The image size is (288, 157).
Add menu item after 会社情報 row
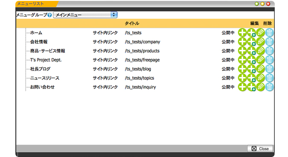(242, 41)
